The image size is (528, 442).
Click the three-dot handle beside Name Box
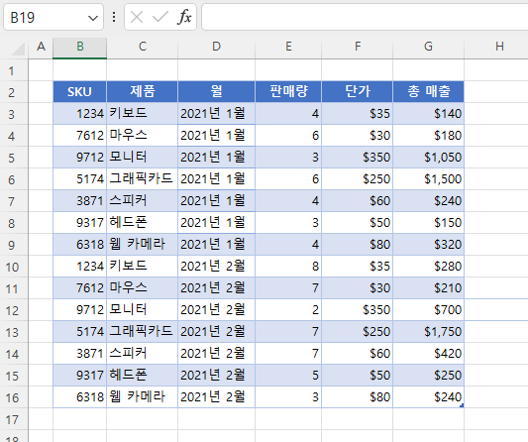click(114, 17)
